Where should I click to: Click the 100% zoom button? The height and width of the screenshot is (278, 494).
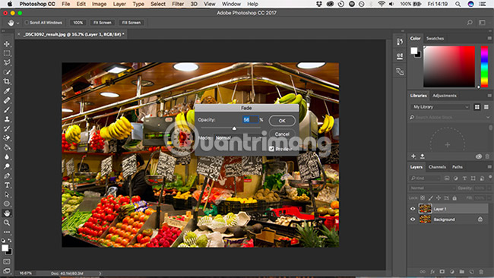pos(78,22)
